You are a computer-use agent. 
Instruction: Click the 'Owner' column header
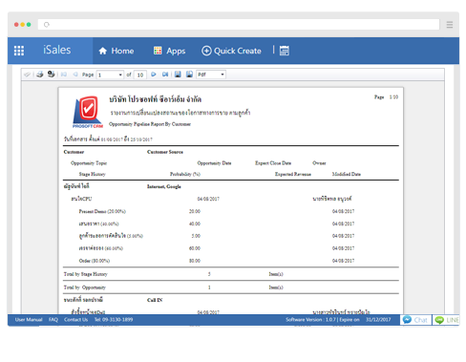[319, 163]
